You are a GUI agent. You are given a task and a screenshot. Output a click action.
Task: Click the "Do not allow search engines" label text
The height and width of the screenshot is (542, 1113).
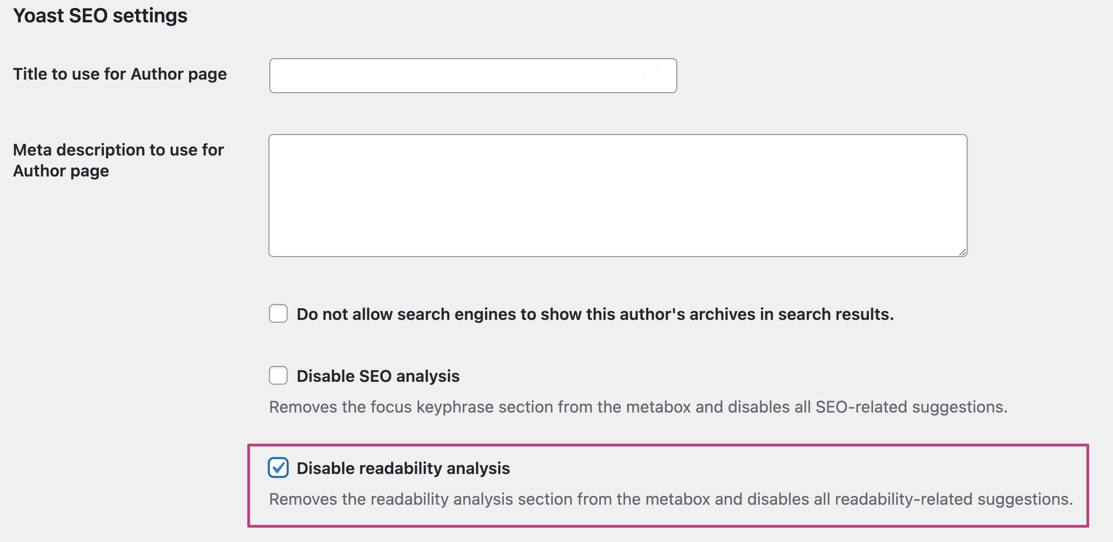(595, 314)
